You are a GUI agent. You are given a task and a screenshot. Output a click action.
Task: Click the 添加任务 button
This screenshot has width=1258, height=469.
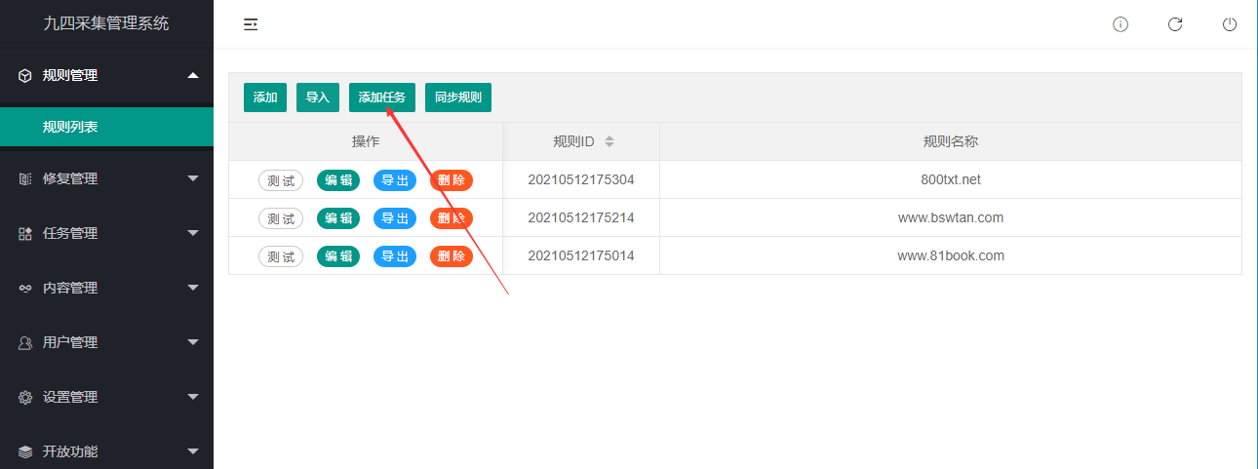coord(382,98)
